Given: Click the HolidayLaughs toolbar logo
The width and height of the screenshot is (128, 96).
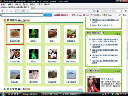Looking at the screenshot, I should coord(61,15).
